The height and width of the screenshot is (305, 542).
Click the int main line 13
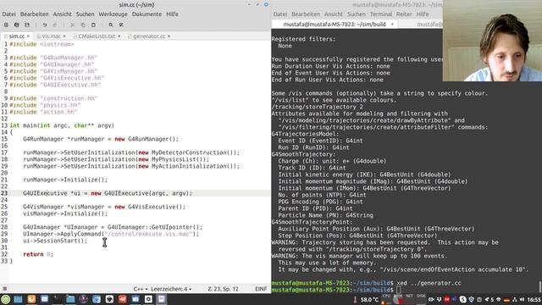coord(62,125)
